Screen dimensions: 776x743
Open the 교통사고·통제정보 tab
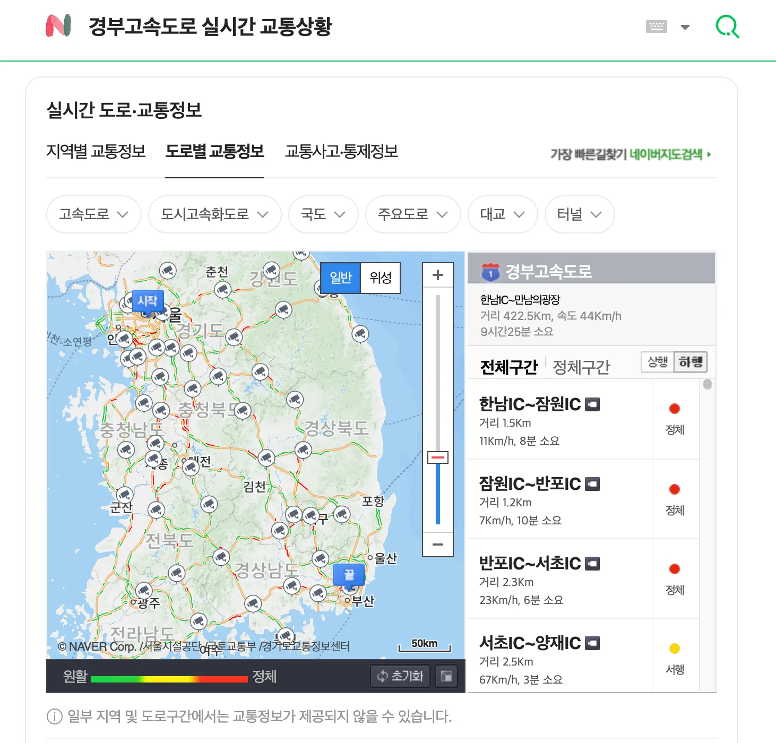342,152
